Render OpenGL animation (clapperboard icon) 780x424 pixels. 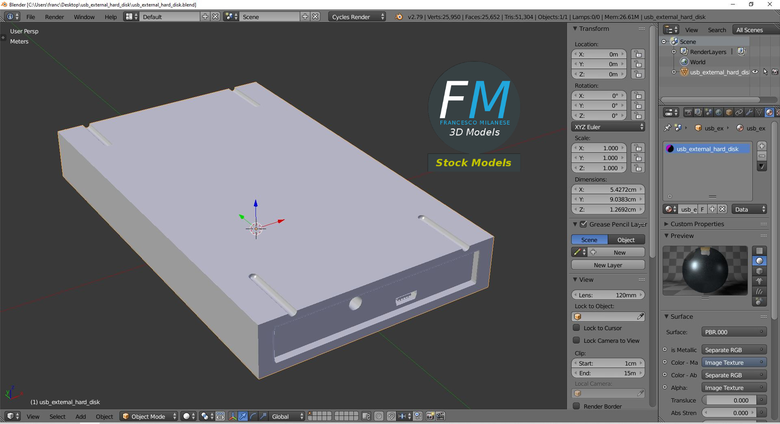(440, 416)
